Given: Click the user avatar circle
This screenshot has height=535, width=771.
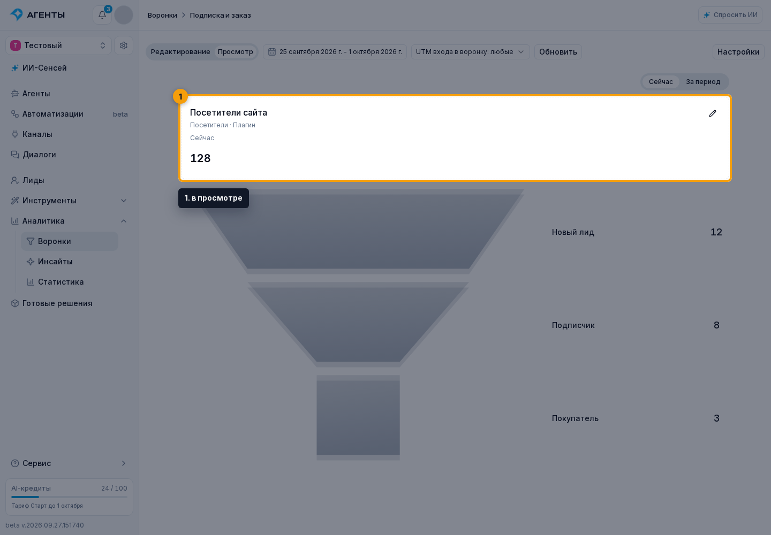Looking at the screenshot, I should click(124, 15).
